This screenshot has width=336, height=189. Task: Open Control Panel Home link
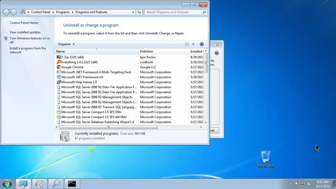coord(24,23)
